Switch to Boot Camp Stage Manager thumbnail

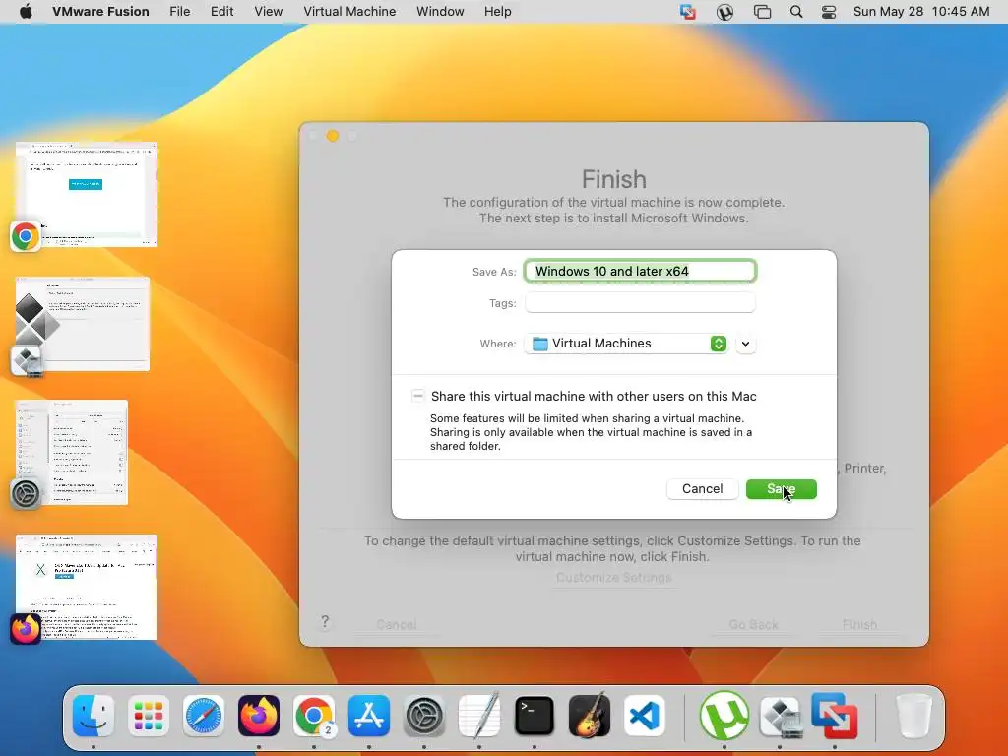[x=83, y=324]
